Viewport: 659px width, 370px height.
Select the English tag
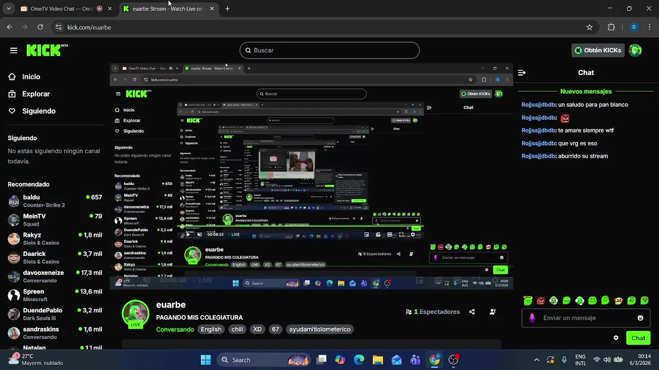(x=211, y=329)
